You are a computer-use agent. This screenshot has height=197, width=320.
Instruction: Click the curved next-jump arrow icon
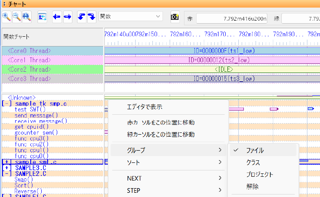point(92,17)
